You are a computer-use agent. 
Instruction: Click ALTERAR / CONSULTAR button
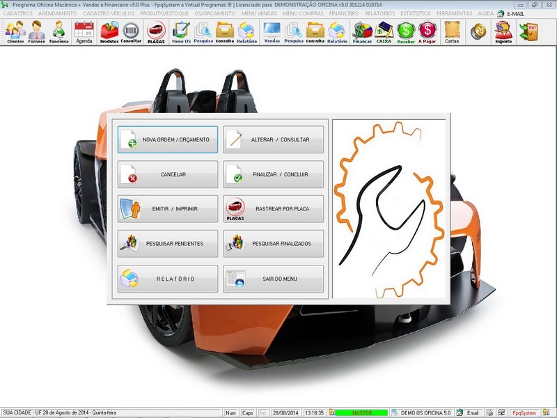point(273,140)
